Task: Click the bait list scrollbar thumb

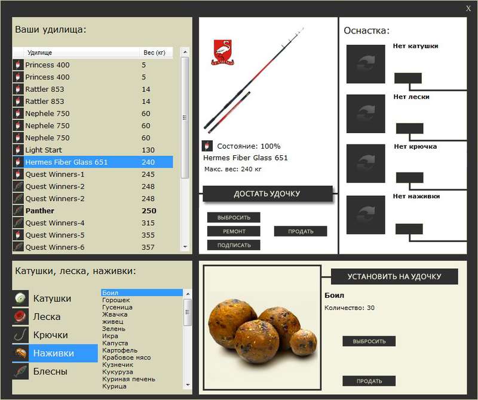Action: click(188, 312)
